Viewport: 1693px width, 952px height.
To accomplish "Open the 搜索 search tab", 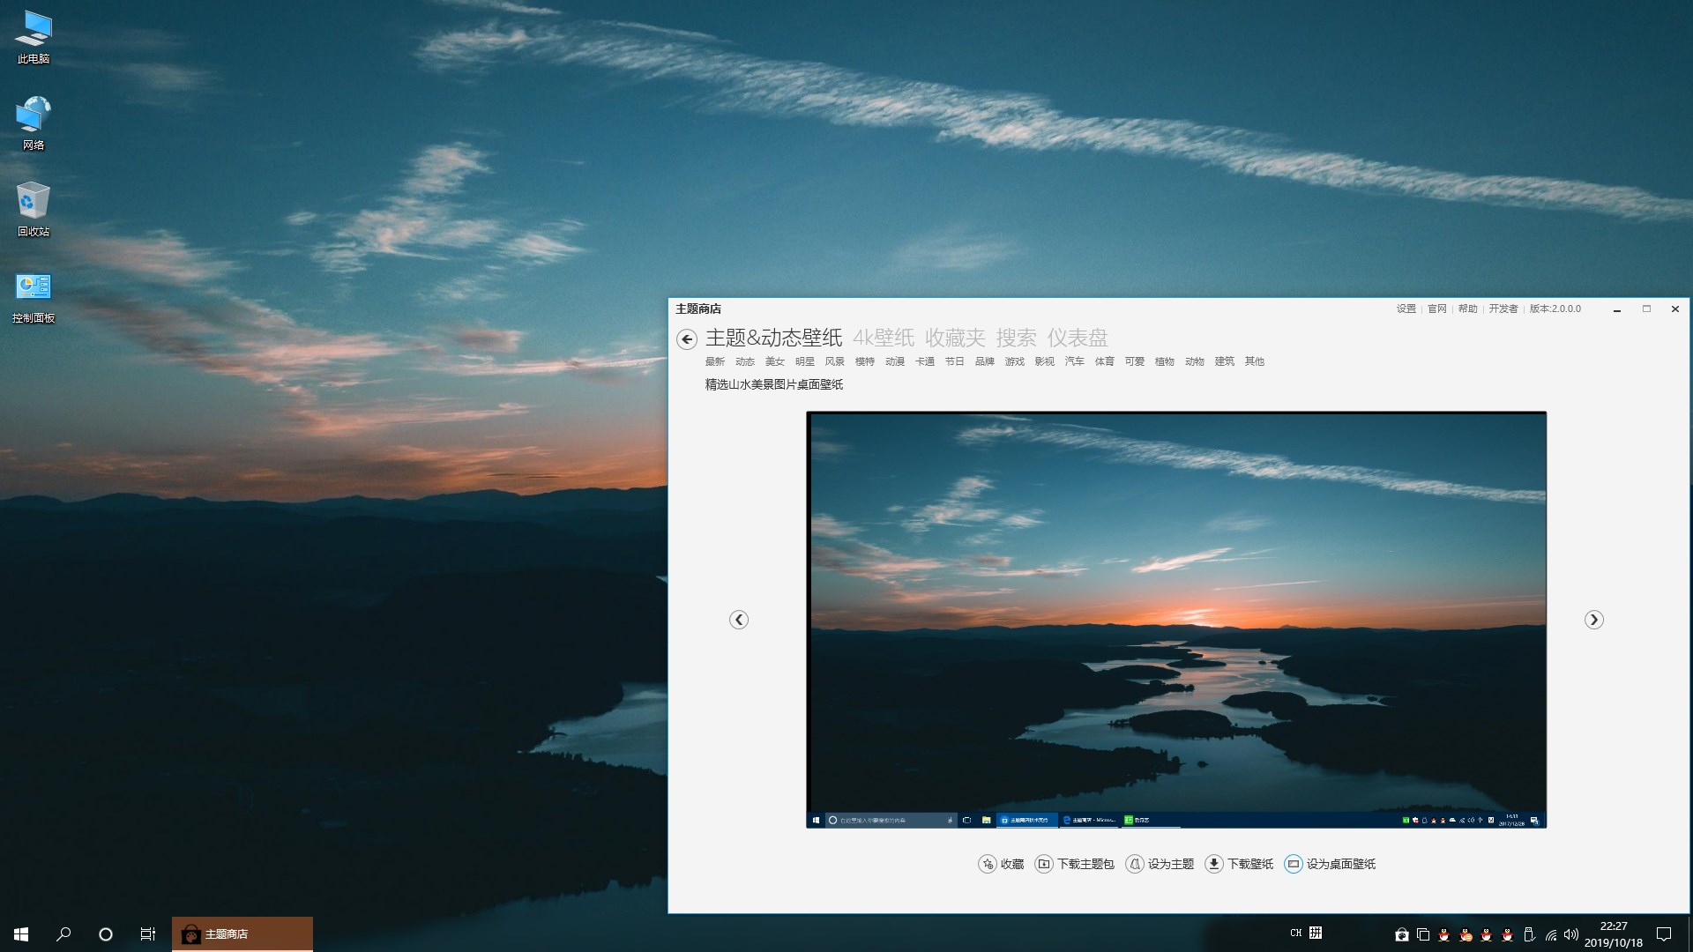I will pos(1016,338).
